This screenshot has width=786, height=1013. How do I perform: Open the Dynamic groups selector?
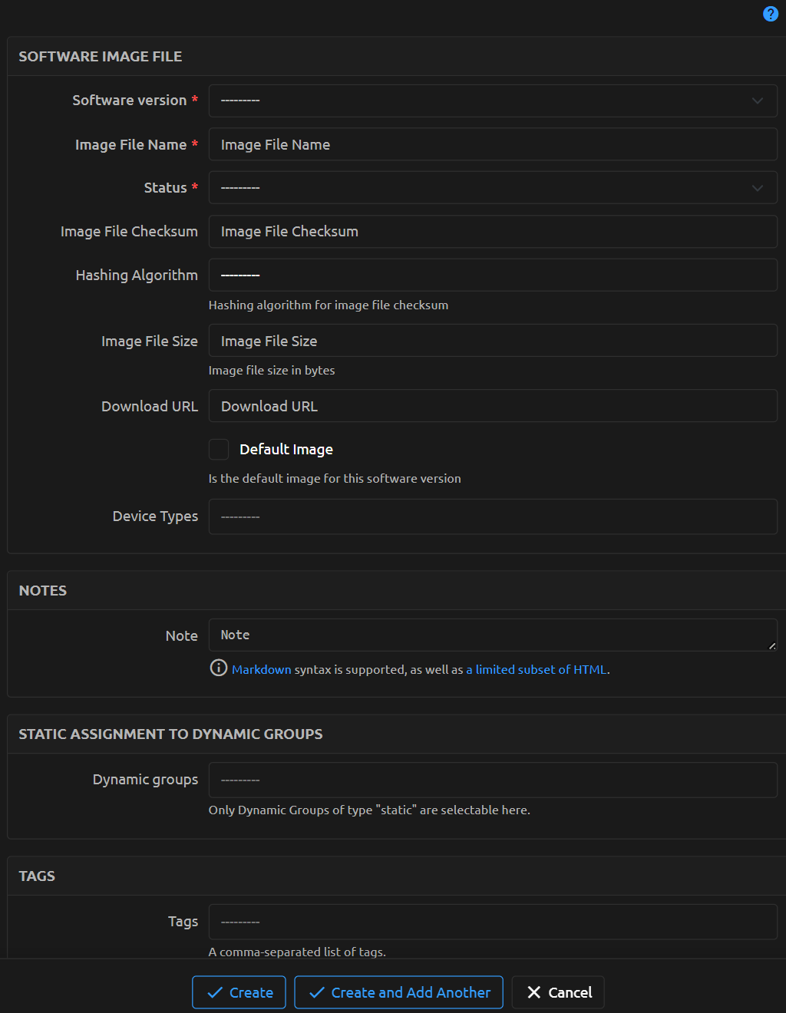click(493, 780)
